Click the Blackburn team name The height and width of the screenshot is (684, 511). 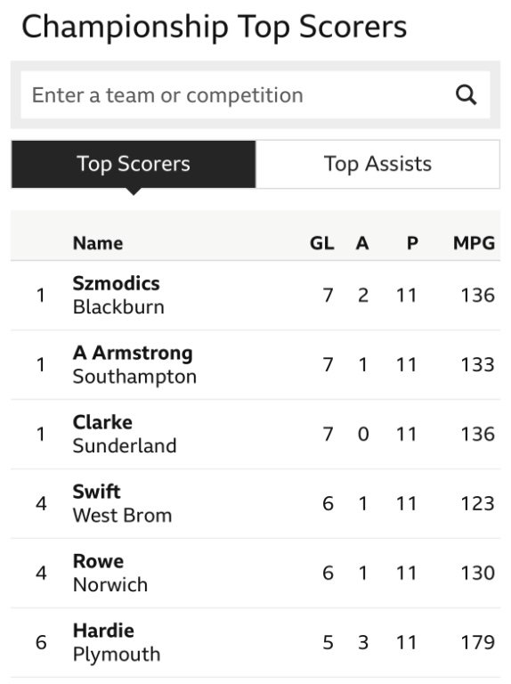(x=118, y=307)
